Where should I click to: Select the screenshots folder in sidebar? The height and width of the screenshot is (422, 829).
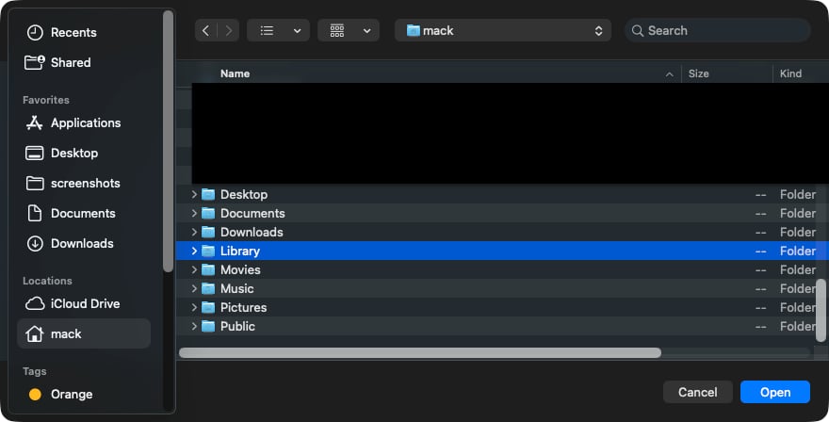[x=85, y=183]
